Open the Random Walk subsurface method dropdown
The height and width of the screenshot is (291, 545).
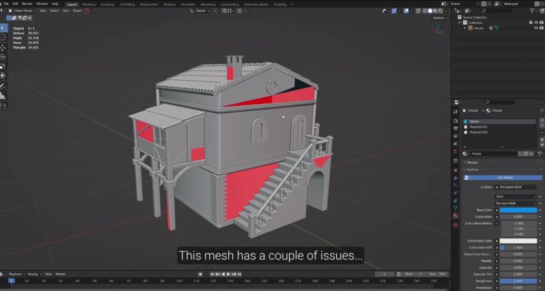click(516, 203)
